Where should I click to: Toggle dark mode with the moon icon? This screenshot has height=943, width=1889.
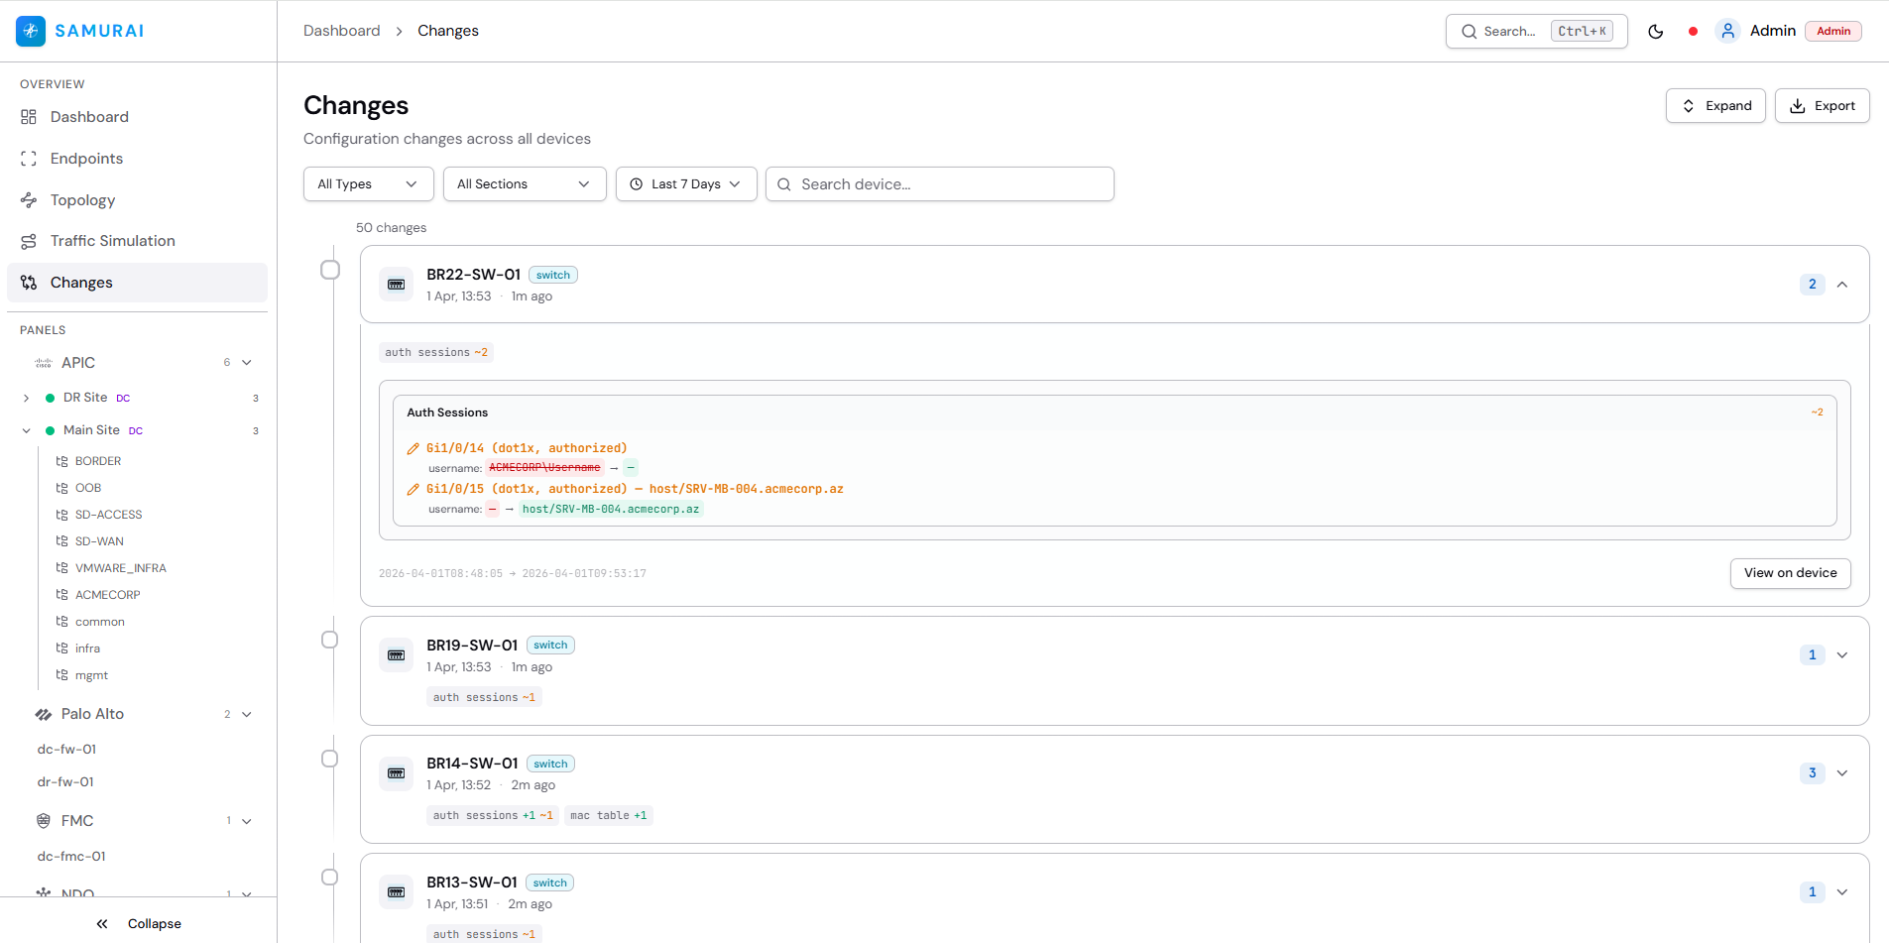(x=1656, y=31)
